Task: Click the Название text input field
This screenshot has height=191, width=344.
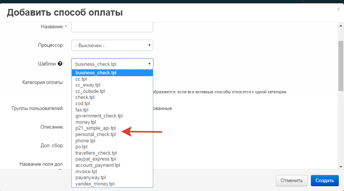Action: (x=112, y=27)
